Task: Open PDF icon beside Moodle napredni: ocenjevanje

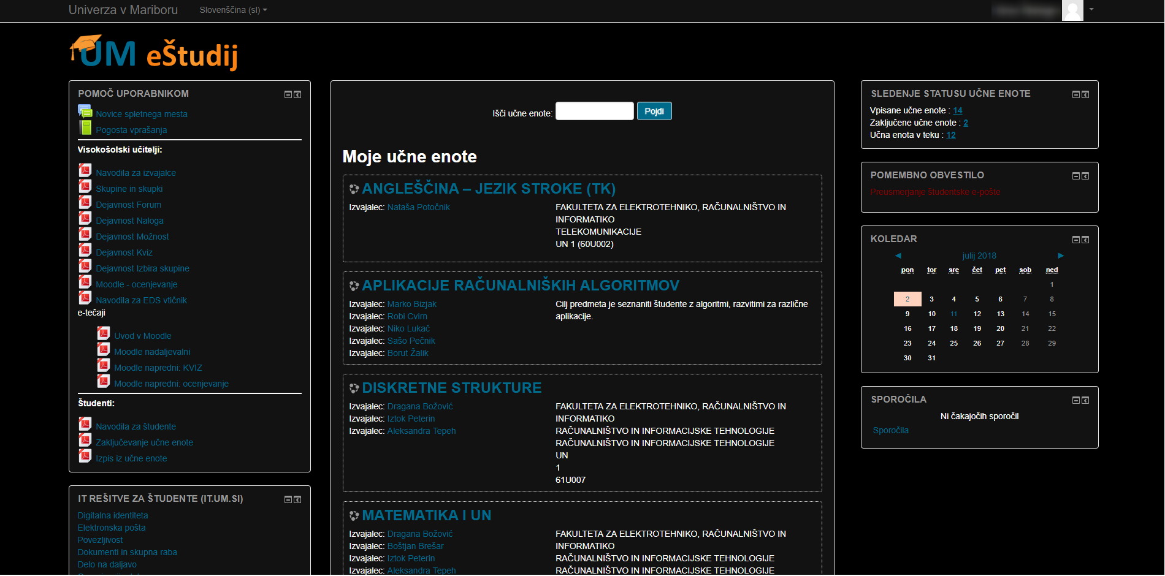Action: (x=104, y=381)
